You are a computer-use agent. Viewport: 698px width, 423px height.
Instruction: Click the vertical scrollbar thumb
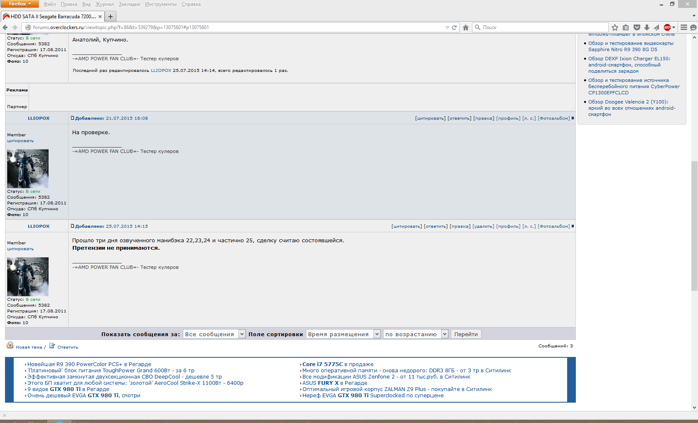pos(694,226)
